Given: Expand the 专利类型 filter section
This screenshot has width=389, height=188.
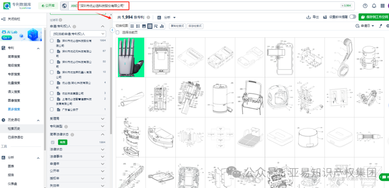Looking at the screenshot, I should tap(102, 126).
